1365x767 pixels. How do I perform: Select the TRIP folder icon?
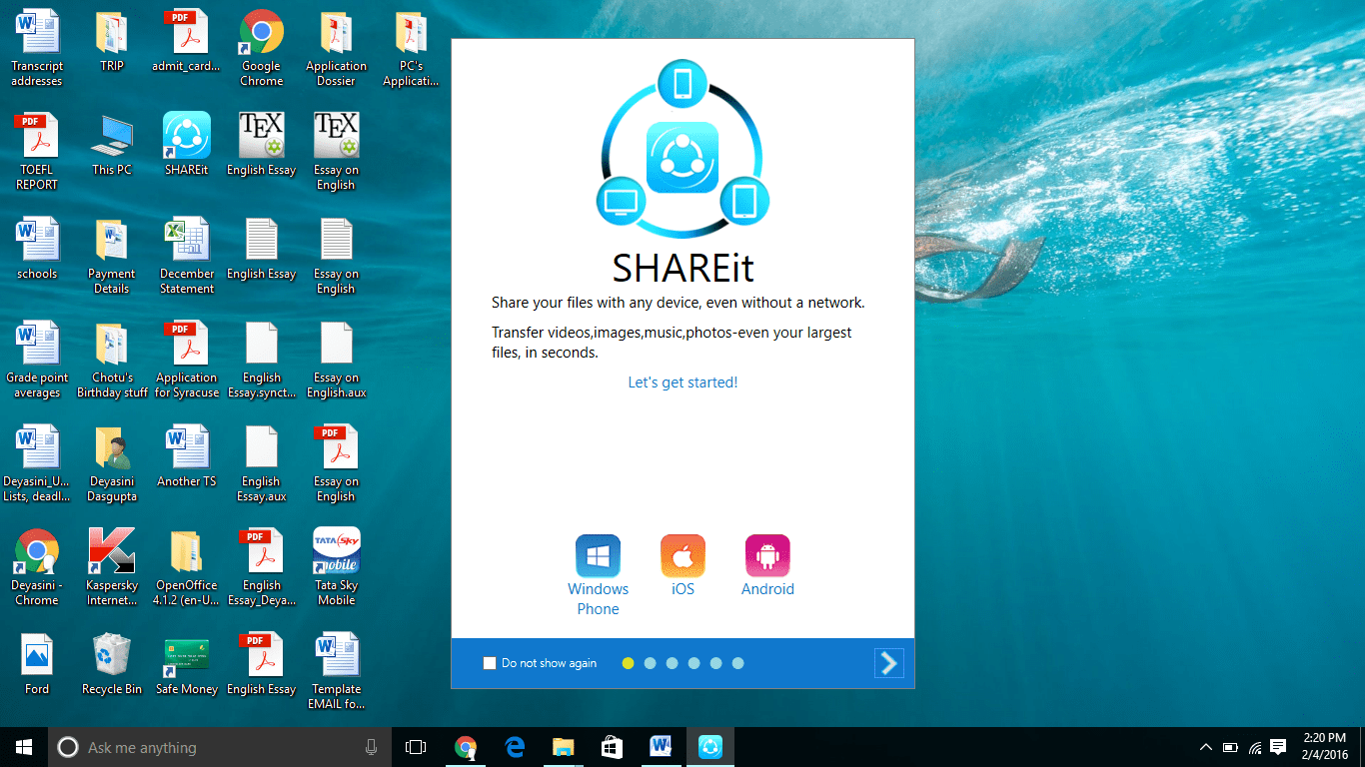(112, 32)
